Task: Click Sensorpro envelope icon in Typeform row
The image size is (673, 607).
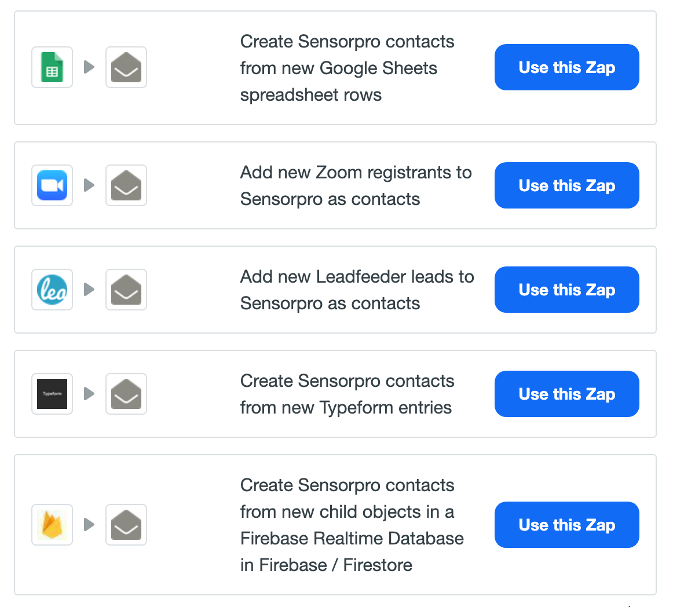Action: 126,394
